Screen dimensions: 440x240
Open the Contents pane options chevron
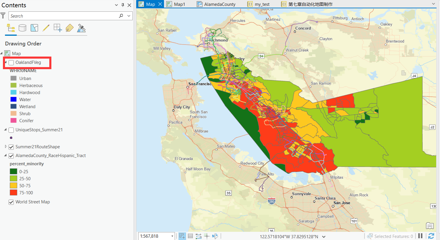point(116,5)
